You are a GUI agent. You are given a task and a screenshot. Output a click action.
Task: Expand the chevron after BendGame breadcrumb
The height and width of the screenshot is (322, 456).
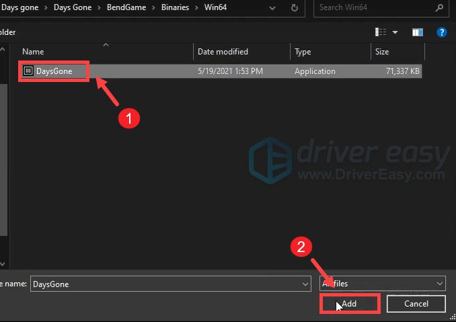tap(153, 8)
